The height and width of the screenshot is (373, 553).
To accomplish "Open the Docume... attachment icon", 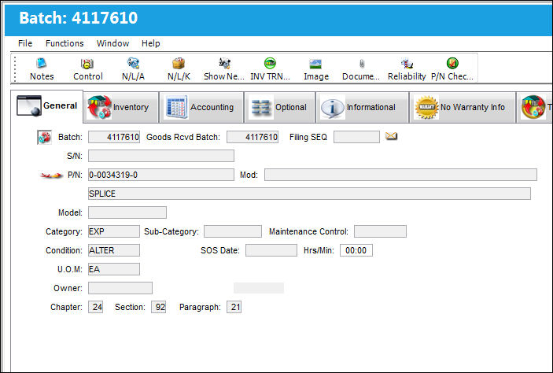I will pos(361,68).
